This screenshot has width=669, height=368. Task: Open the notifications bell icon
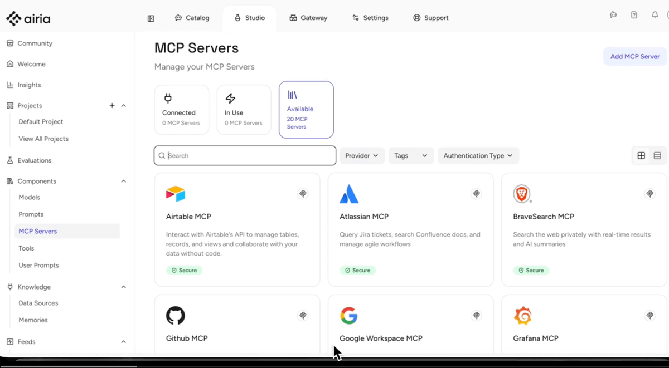pos(655,15)
